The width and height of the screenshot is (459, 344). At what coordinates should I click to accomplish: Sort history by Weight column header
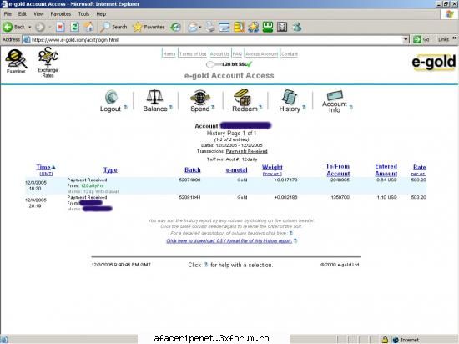click(272, 167)
